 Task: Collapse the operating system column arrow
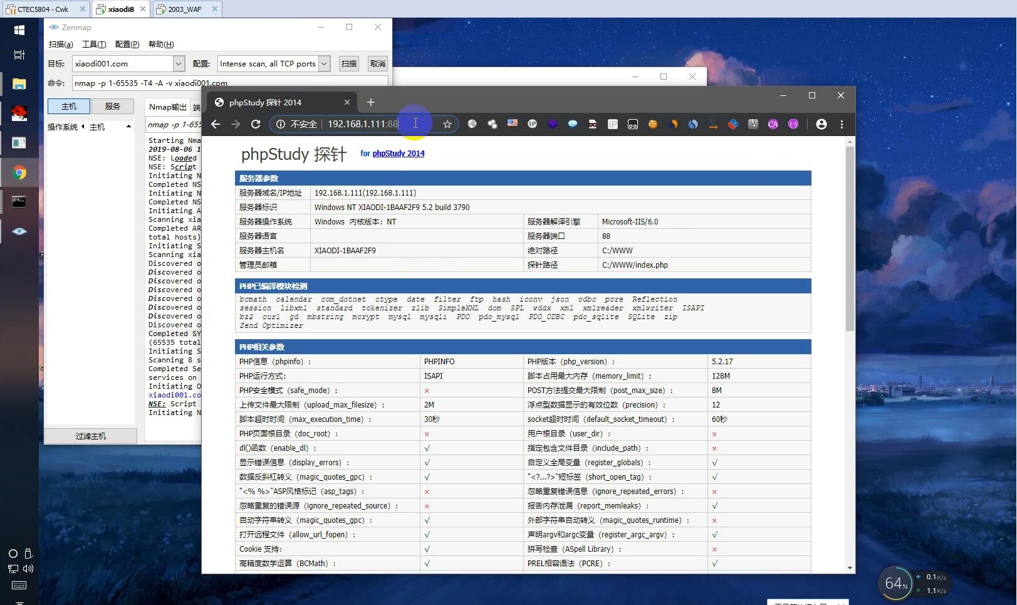83,127
